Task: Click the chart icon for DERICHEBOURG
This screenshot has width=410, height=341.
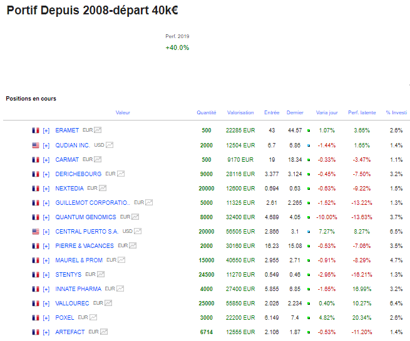Action: (x=121, y=174)
